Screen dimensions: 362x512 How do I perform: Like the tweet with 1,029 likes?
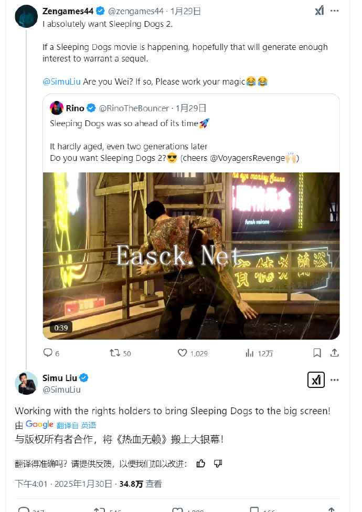(x=193, y=353)
